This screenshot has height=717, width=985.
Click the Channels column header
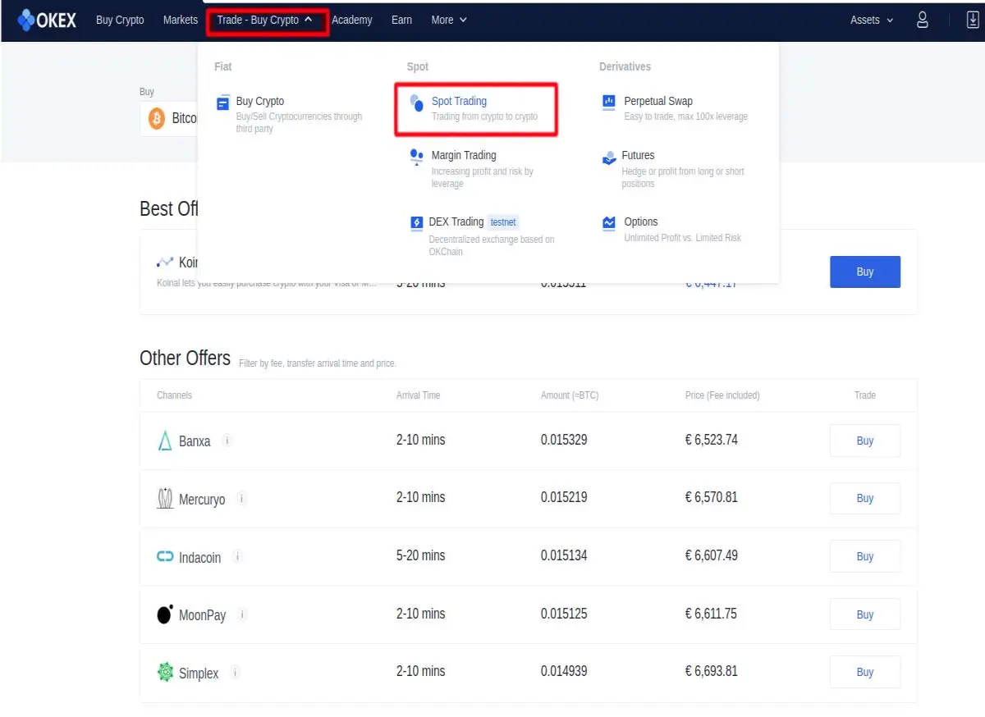pos(174,395)
